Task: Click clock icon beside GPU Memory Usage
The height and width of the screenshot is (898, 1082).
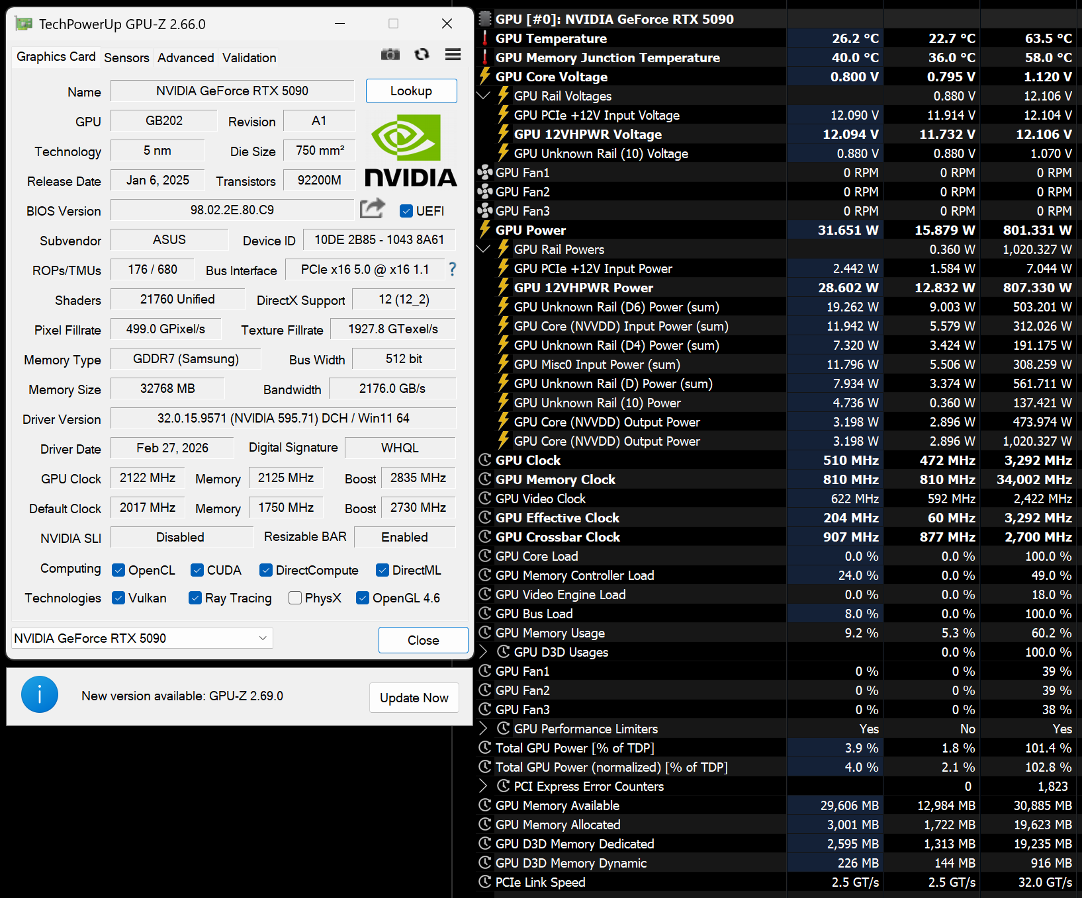Action: (485, 633)
